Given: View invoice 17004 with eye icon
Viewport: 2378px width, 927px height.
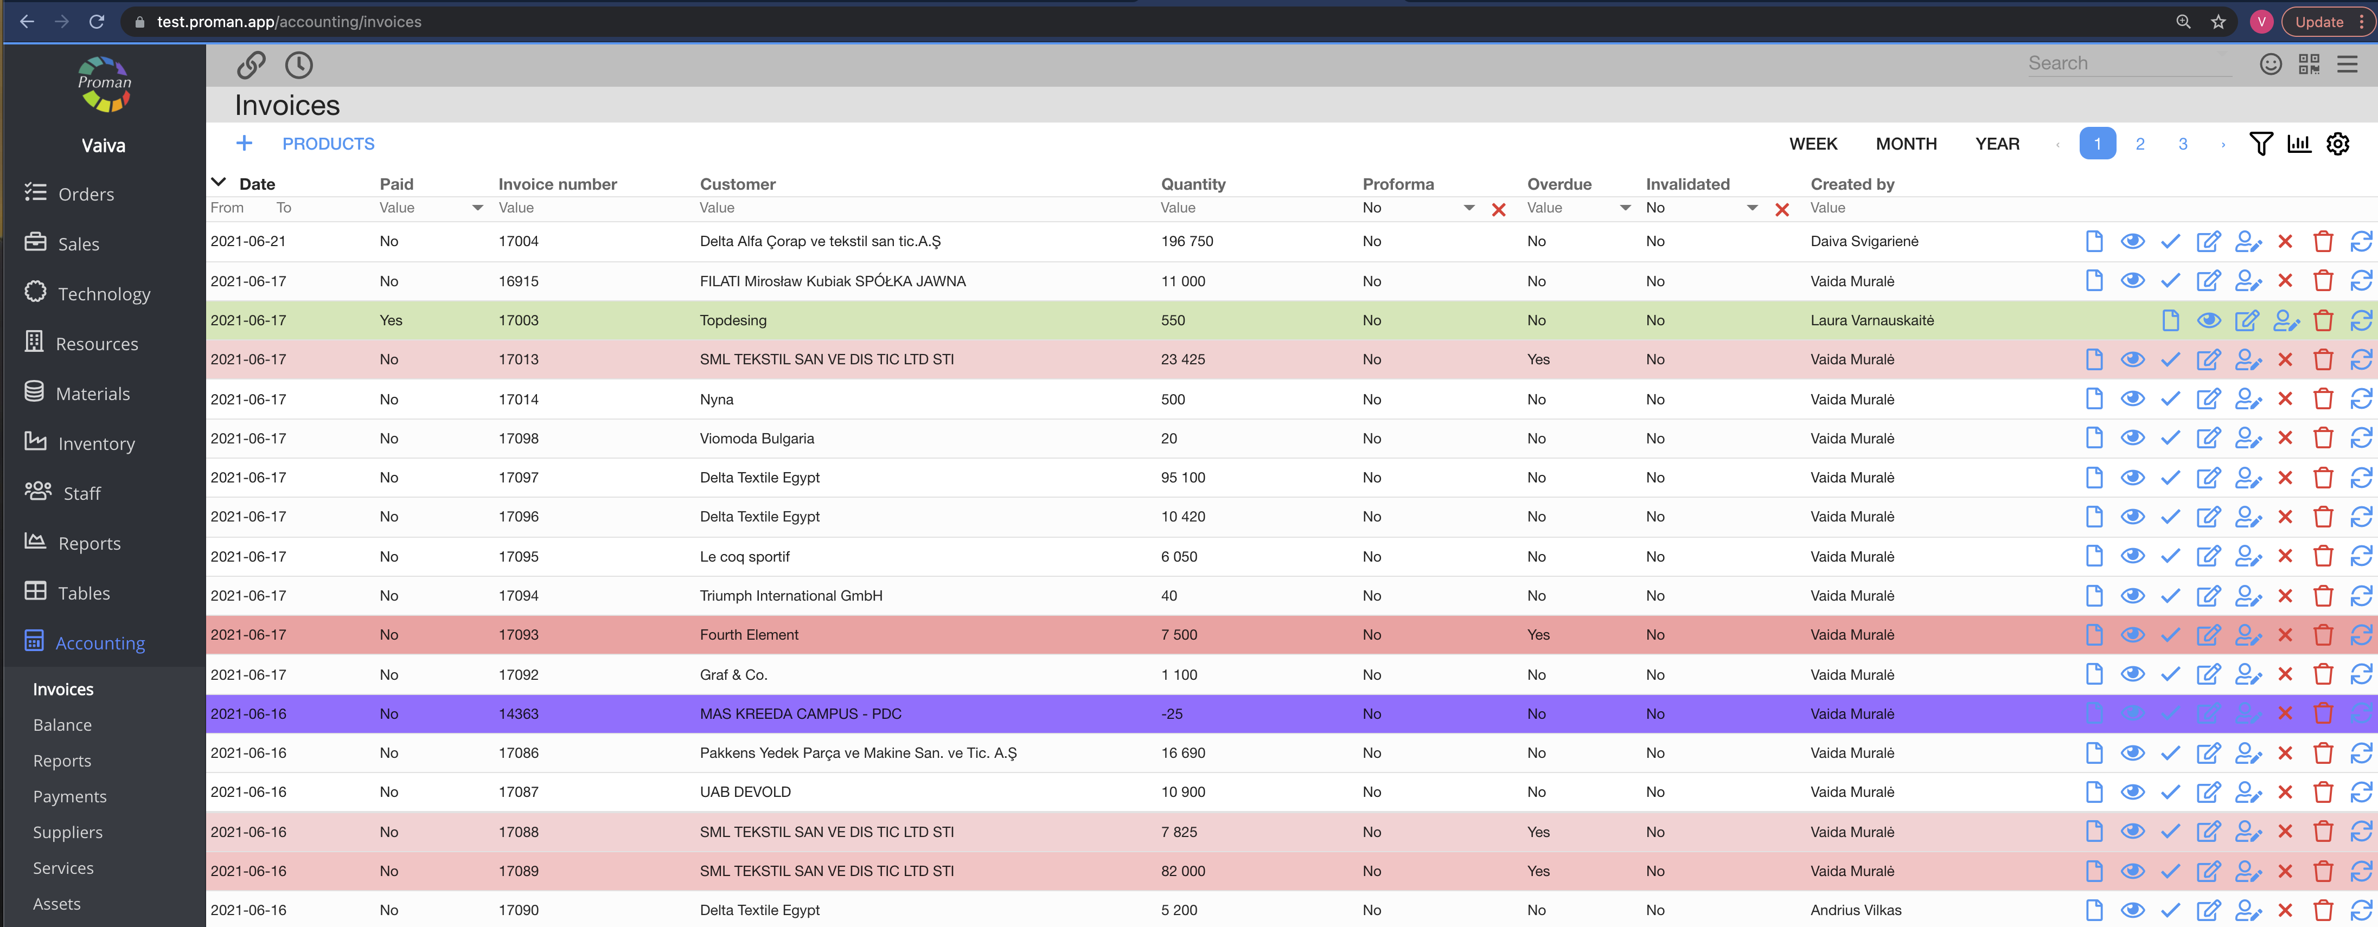Looking at the screenshot, I should pos(2132,242).
